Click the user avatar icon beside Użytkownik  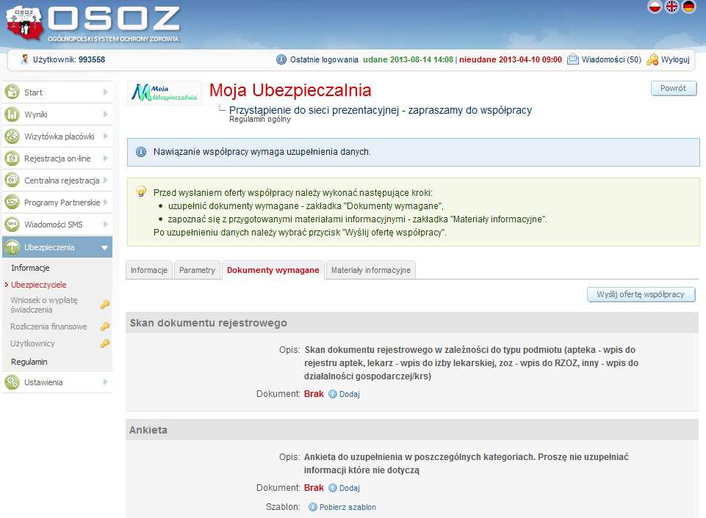pyautogui.click(x=25, y=59)
